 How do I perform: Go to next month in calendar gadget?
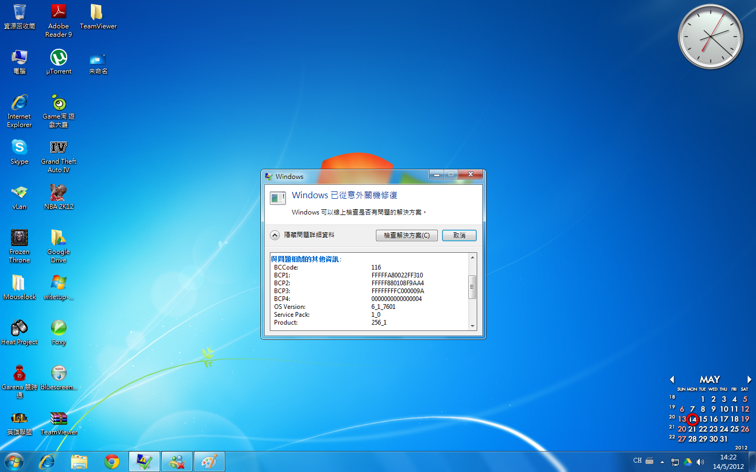click(x=749, y=379)
